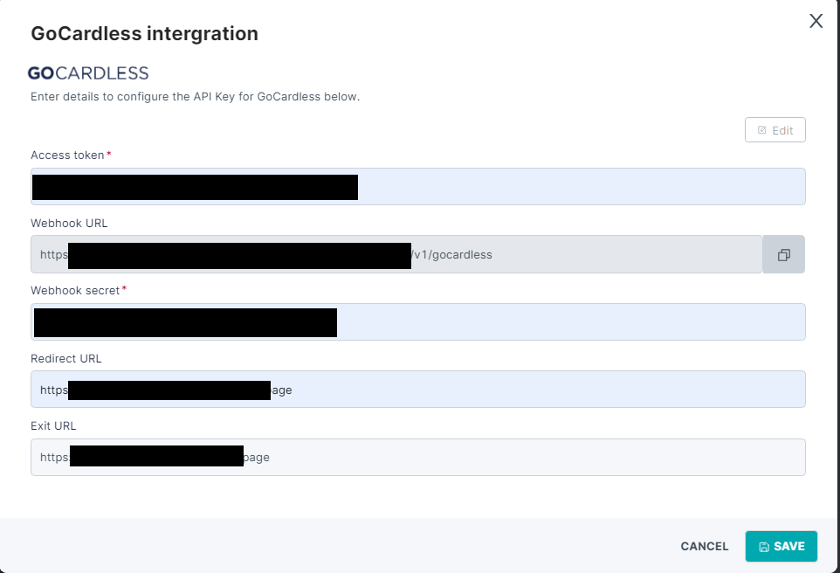Click the 'Access token' label
Screen dimensions: 840x573
click(x=67, y=155)
